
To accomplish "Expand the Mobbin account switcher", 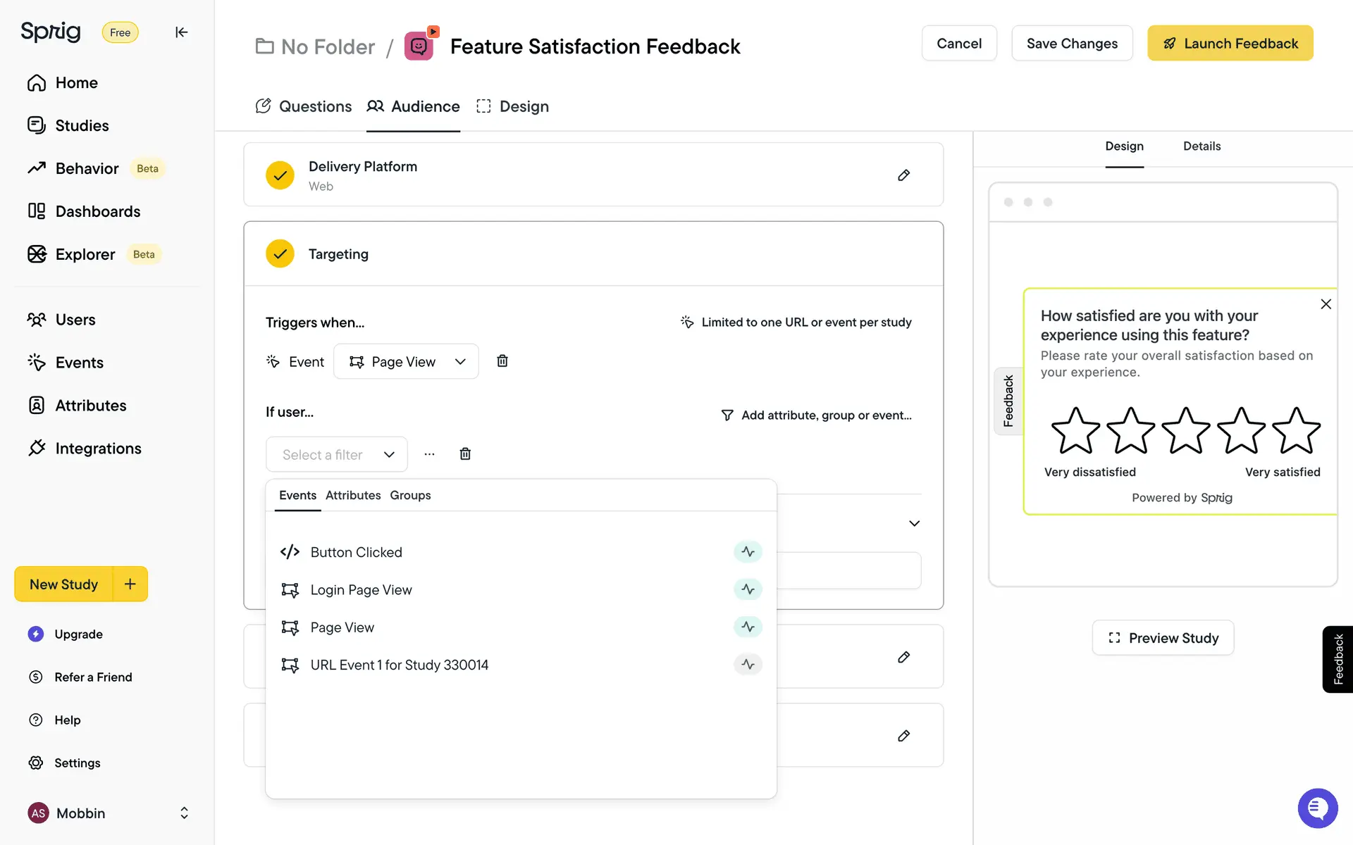I will click(x=184, y=813).
